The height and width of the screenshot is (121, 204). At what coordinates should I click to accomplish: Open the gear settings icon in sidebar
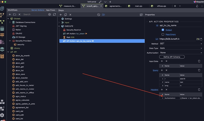coord(2,115)
